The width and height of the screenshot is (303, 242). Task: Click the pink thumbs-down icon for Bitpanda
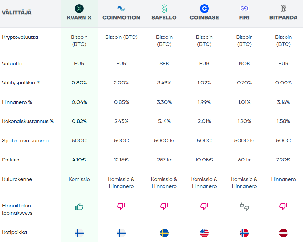click(x=283, y=206)
